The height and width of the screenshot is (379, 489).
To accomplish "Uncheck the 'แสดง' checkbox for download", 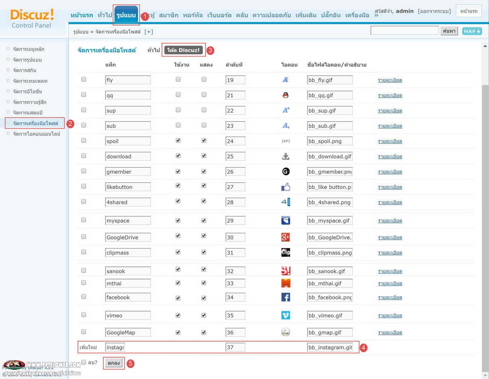I will point(204,156).
